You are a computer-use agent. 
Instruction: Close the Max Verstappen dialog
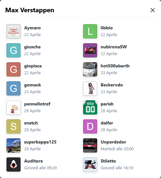pos(153,10)
